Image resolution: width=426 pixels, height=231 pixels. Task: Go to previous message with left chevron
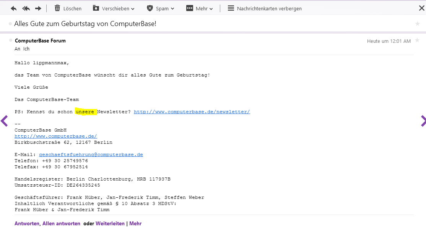(x=4, y=121)
